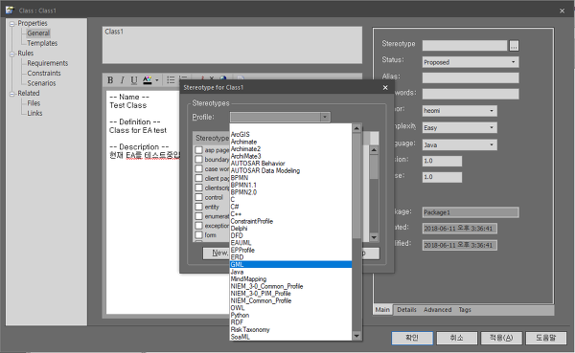The image size is (575, 353).
Task: Click the 도움말 (Help) button
Action: pos(546,338)
